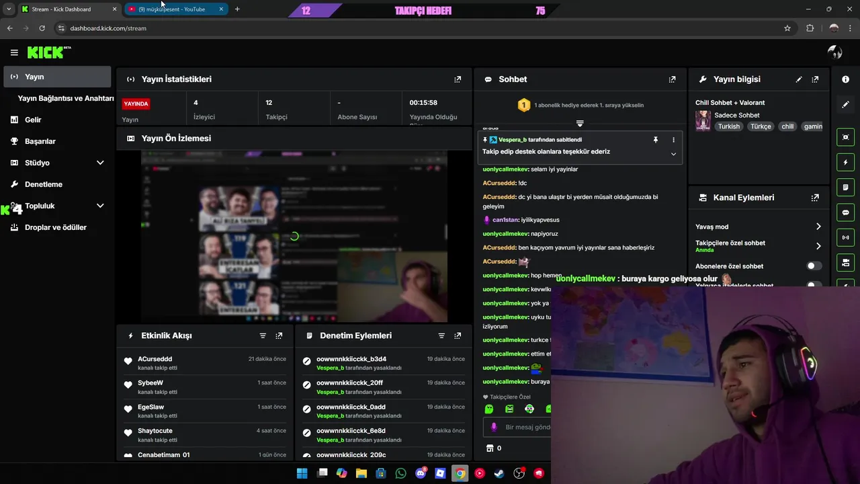Open OBS Studio from the taskbar
The image size is (860, 484).
519,473
